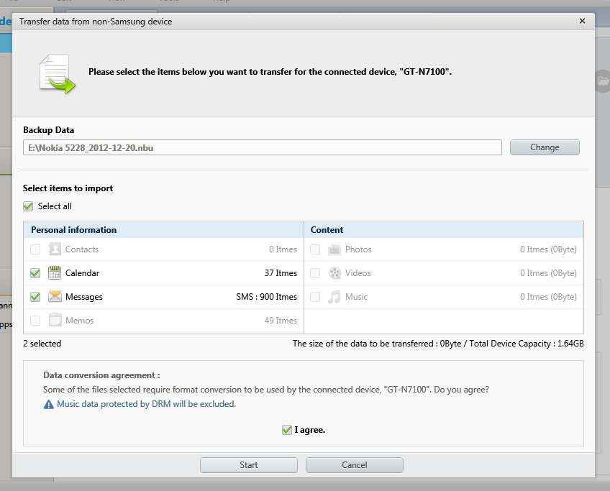The width and height of the screenshot is (610, 491).
Task: Click the Photos icon in Content
Action: pos(334,249)
